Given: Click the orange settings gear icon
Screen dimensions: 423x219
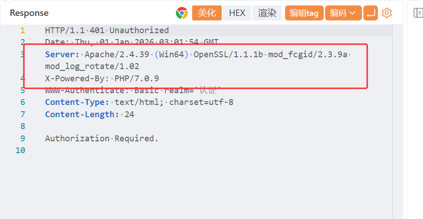Looking at the screenshot, I should coord(387,13).
